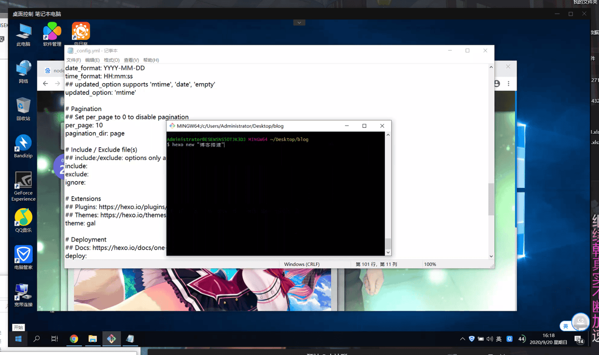Click Notepad vertical scrollbar thumb
The image size is (599, 355).
click(x=491, y=199)
